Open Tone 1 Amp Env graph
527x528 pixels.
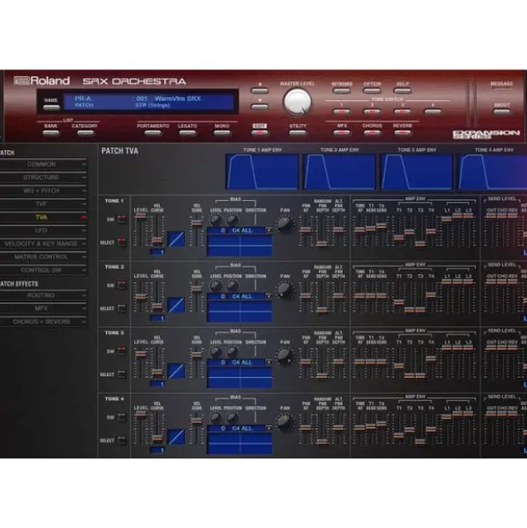pos(262,172)
